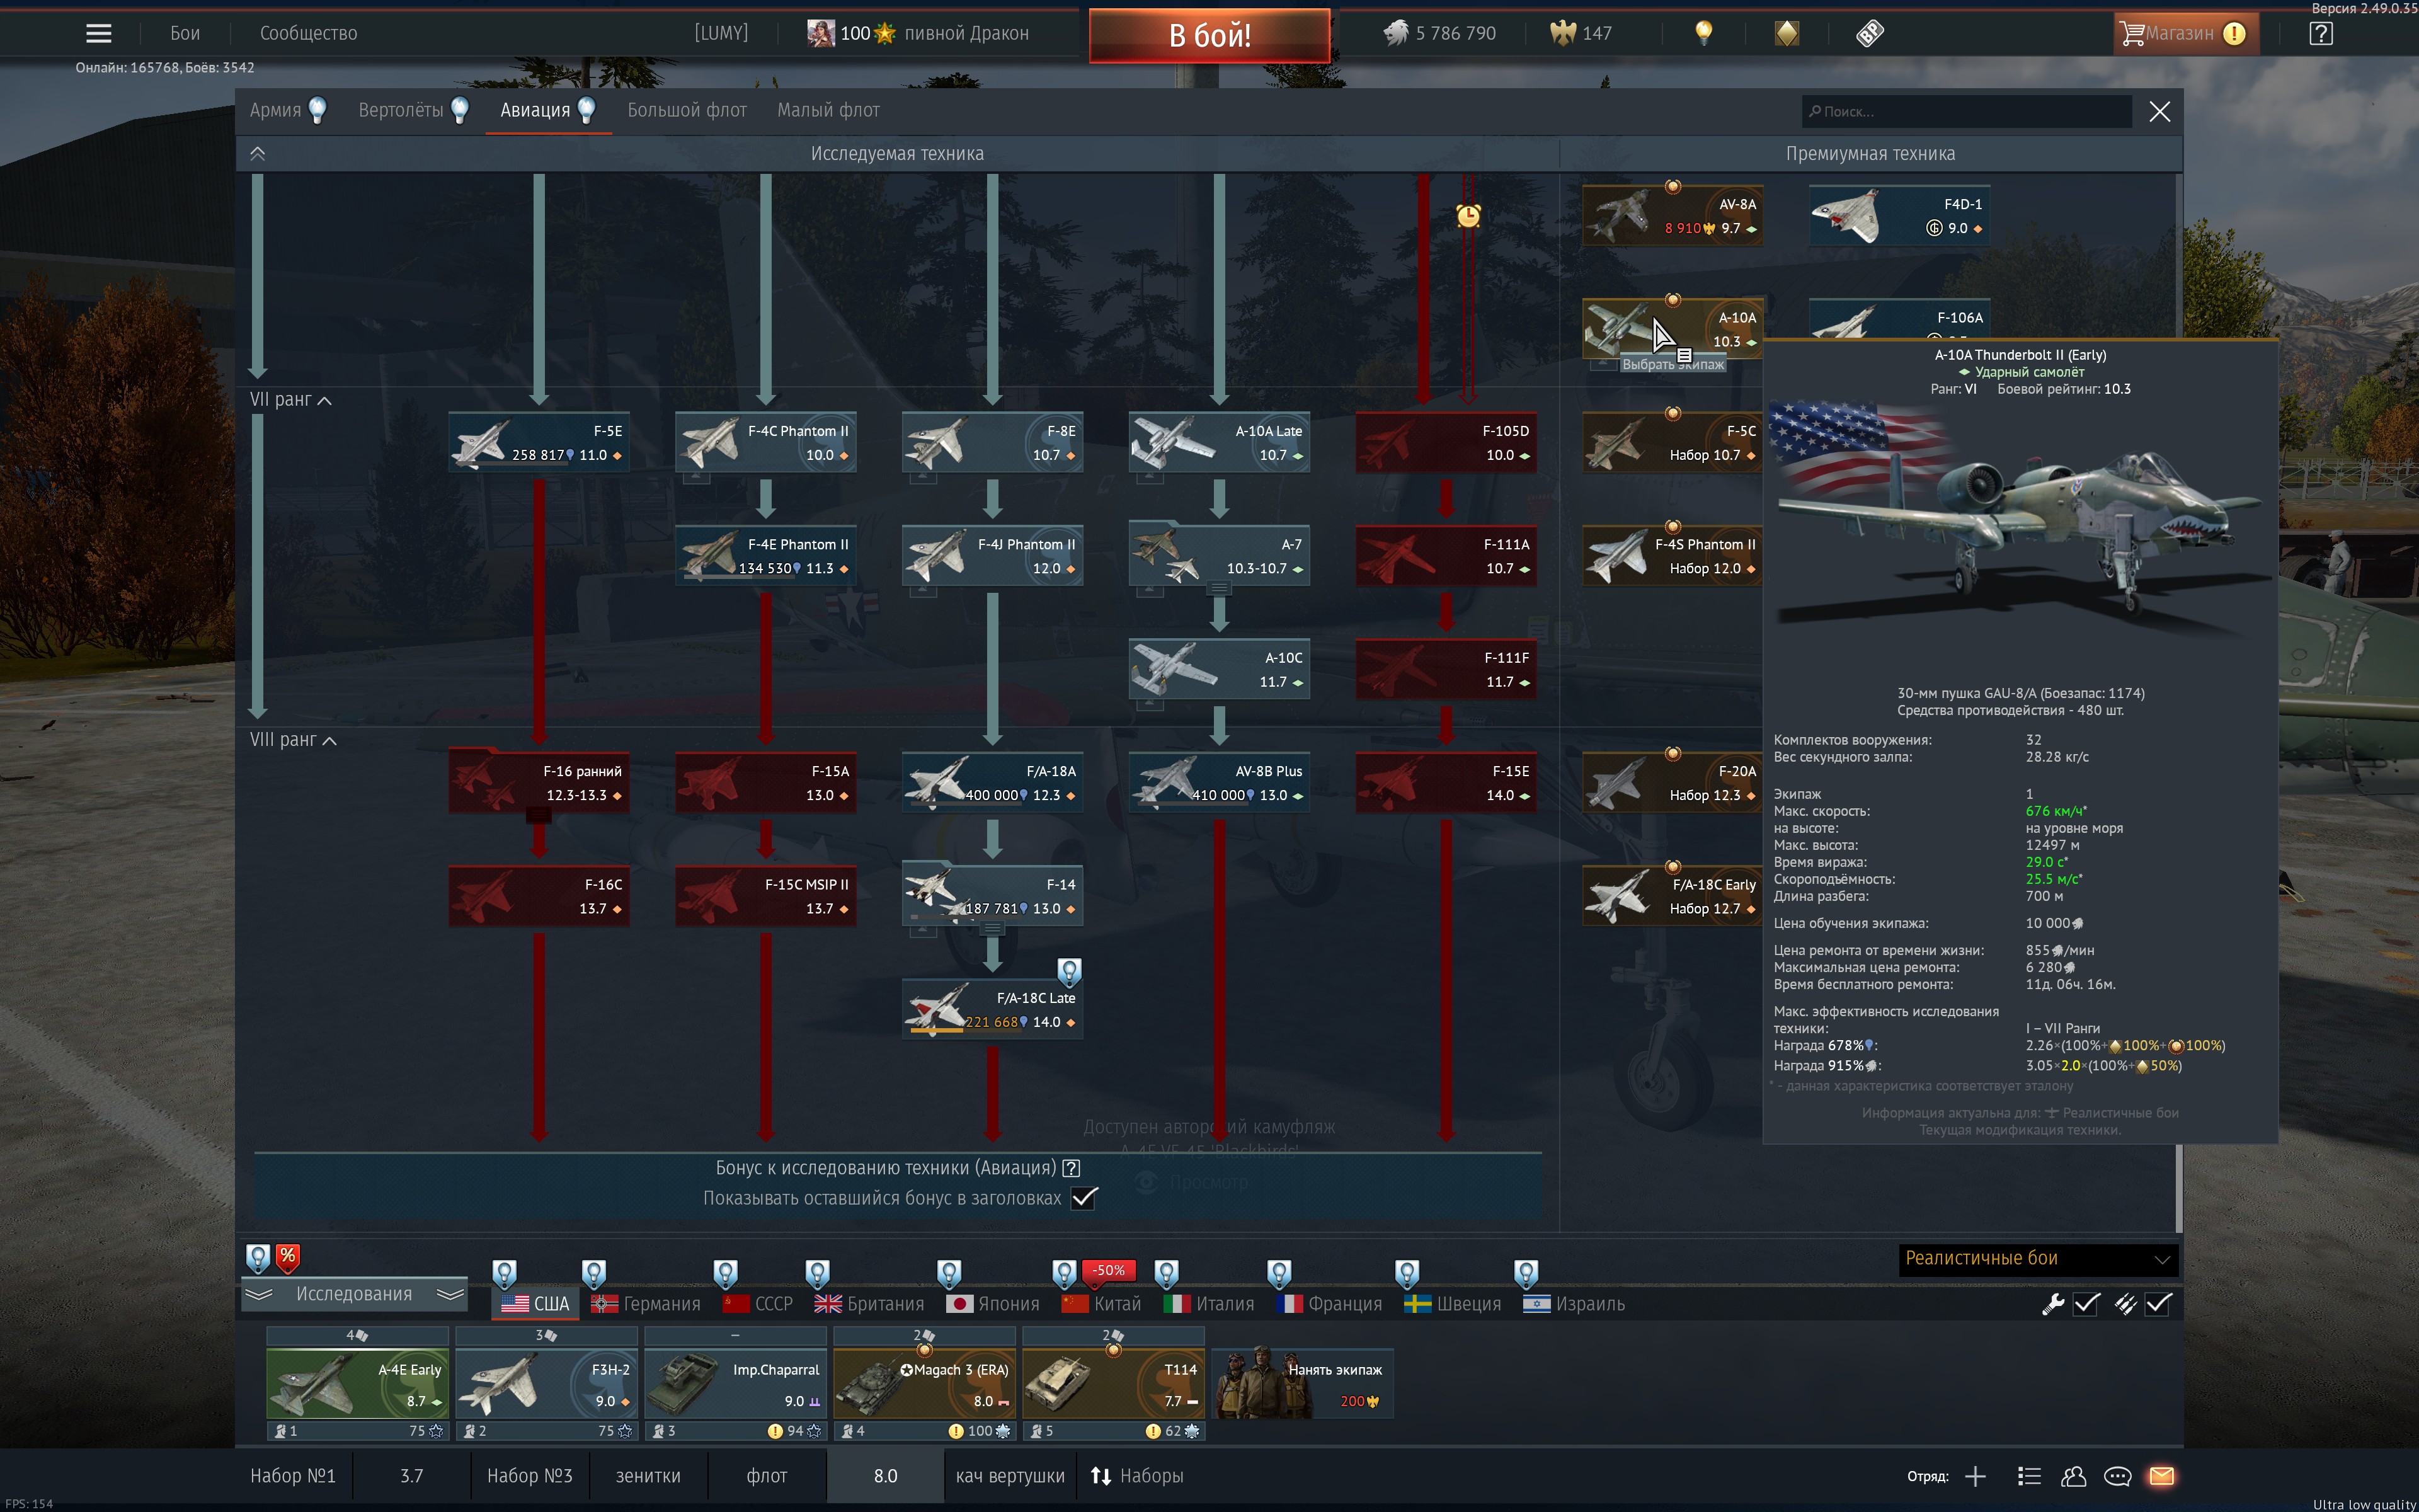Open the Battle Pass ticket icon

tap(1869, 33)
